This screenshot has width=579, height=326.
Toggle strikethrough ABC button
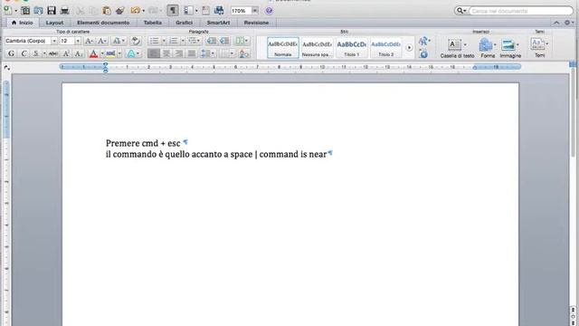[x=53, y=53]
